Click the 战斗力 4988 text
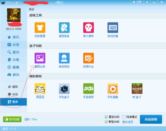The height and width of the screenshot is (131, 166). (14, 29)
